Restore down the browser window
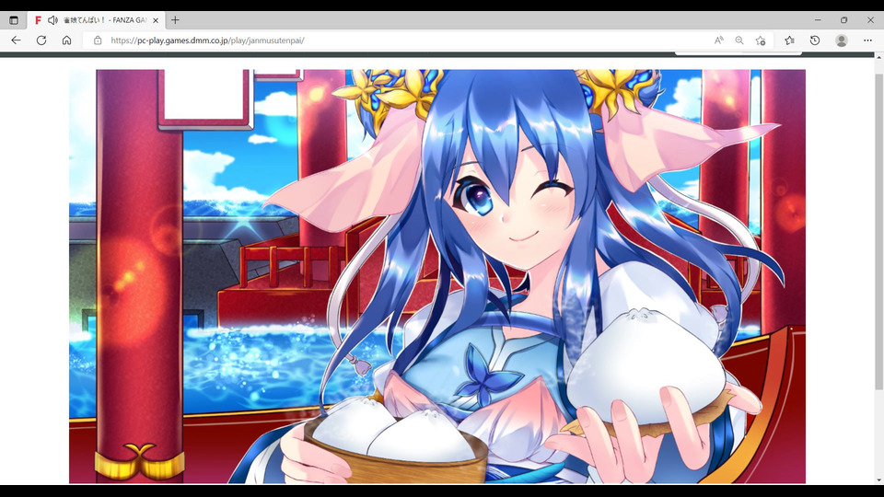Viewport: 884px width, 497px height. tap(844, 20)
